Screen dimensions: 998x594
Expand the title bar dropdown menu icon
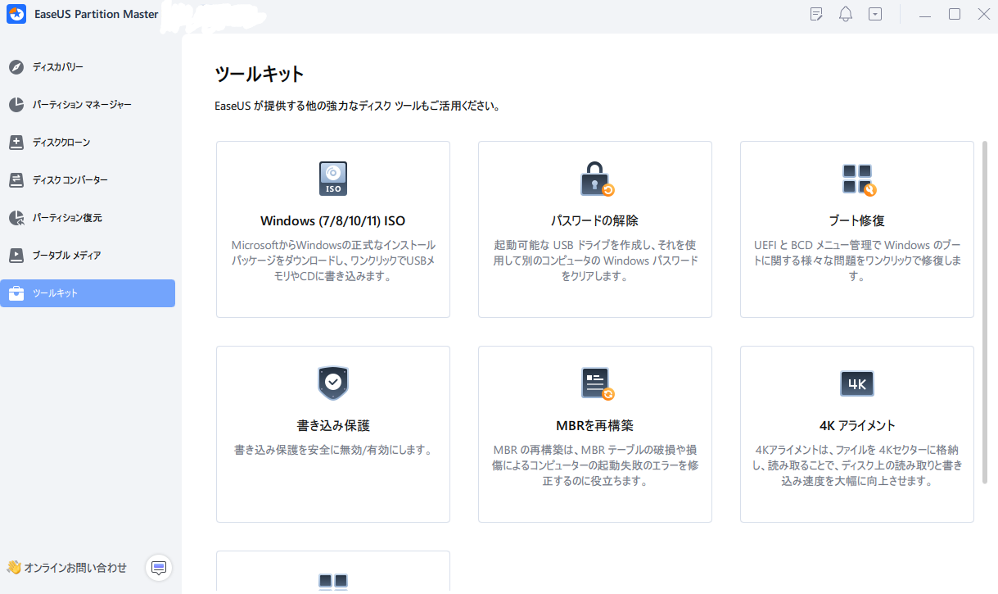point(875,15)
